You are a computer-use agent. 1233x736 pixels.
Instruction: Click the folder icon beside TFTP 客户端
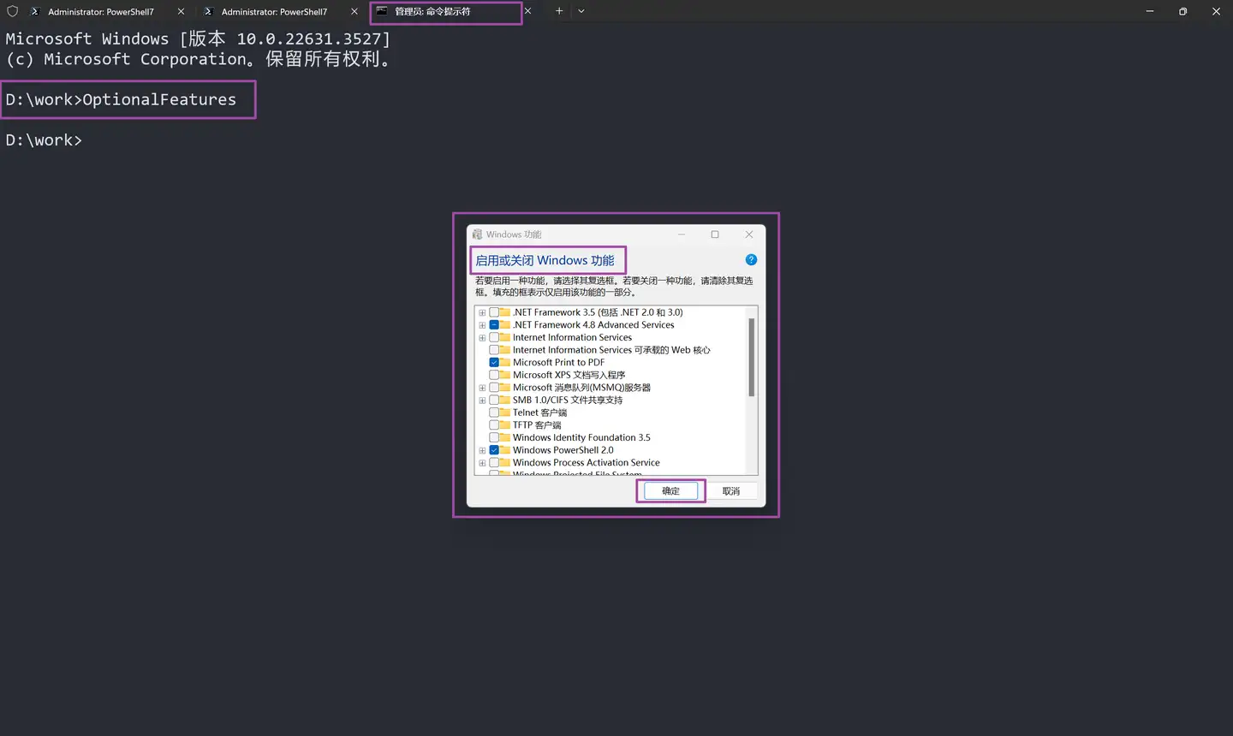tap(505, 425)
